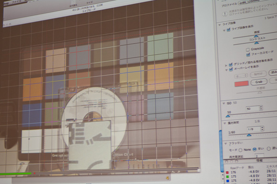This screenshot has height=184, width=277.
Task: Click the exclamation warning icon near profile
Action: coord(225,14)
